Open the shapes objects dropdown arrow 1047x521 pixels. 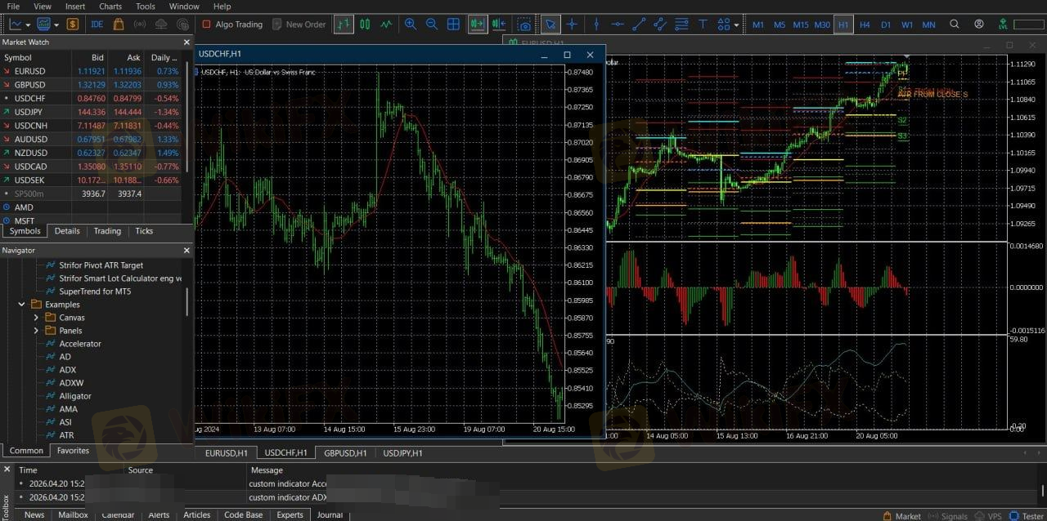coord(736,25)
